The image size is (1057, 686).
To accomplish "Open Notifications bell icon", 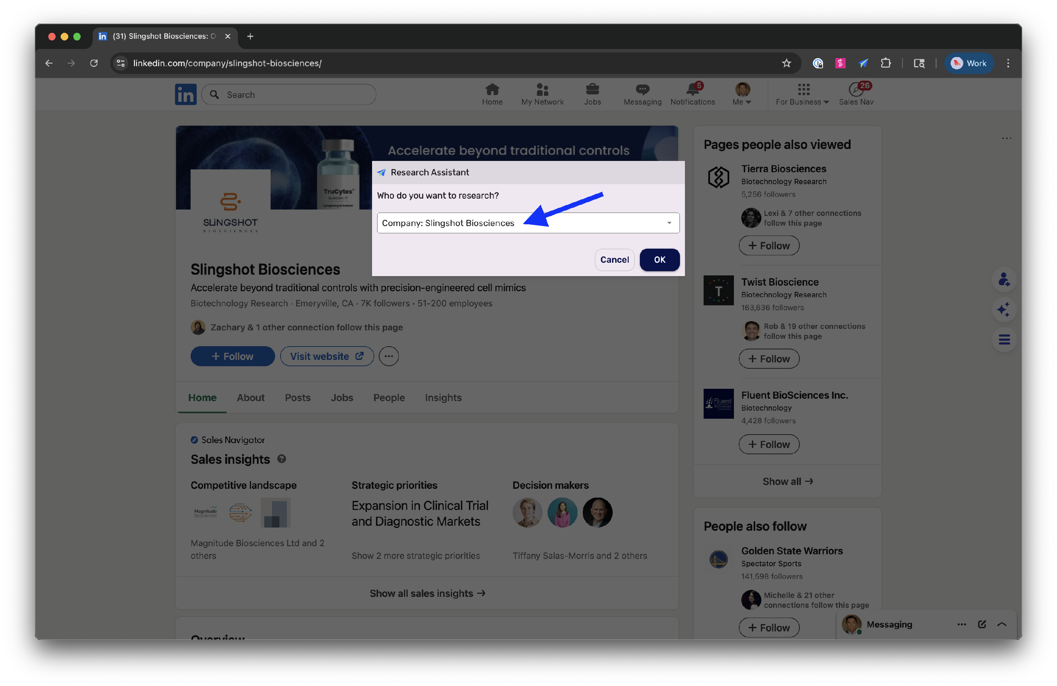I will 692,94.
